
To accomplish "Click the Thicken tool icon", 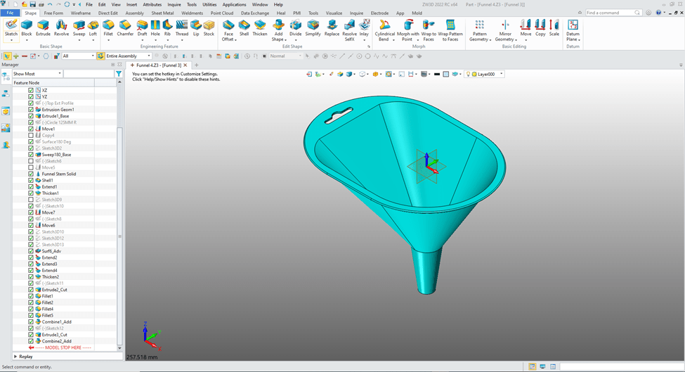I will point(260,27).
